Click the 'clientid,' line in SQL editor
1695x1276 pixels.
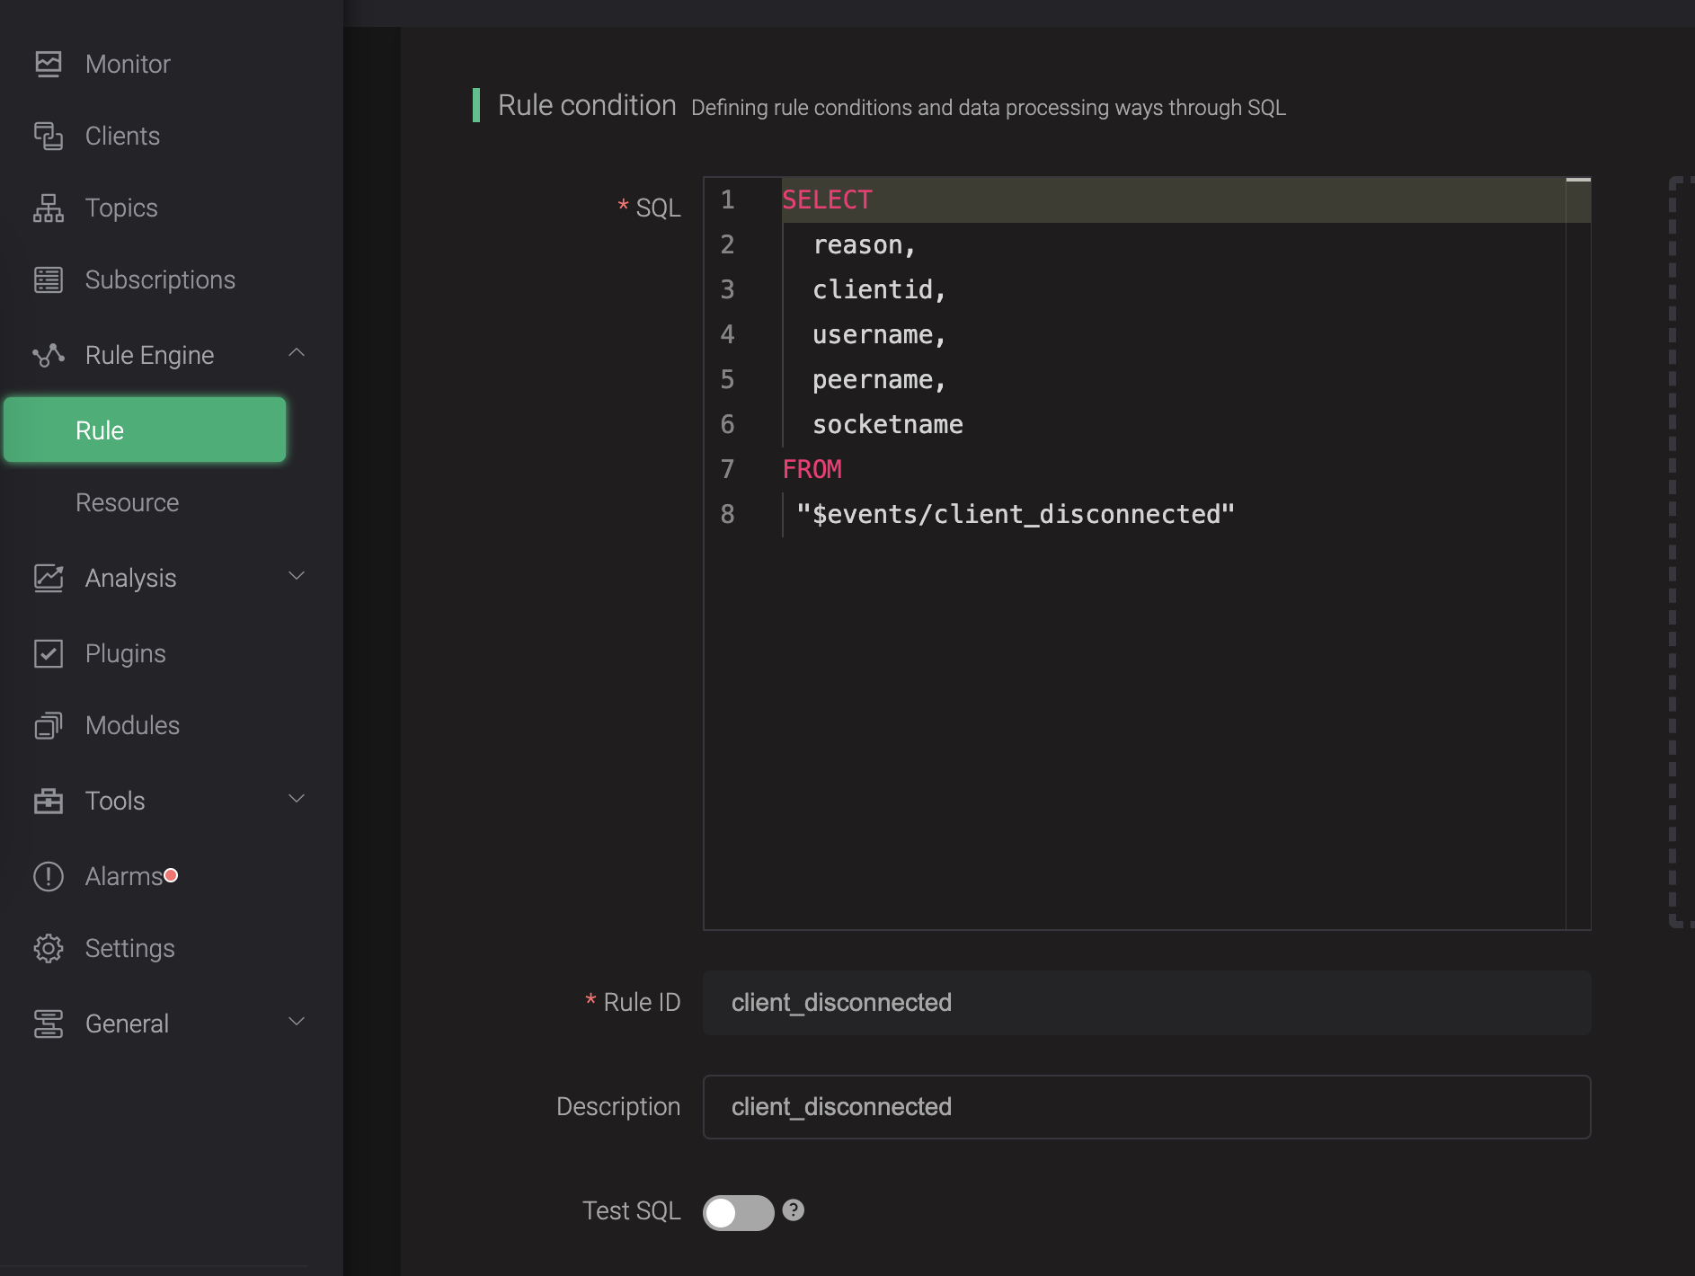(879, 289)
